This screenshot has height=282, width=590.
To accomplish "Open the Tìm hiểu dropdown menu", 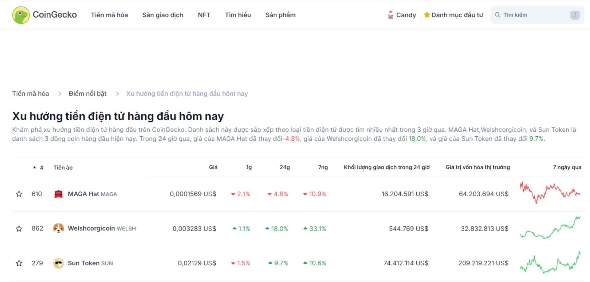I will [x=238, y=15].
